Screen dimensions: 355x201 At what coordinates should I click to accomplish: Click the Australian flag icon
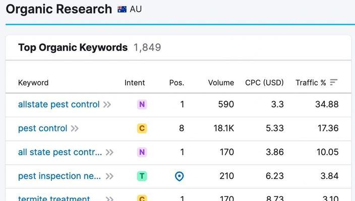(122, 9)
